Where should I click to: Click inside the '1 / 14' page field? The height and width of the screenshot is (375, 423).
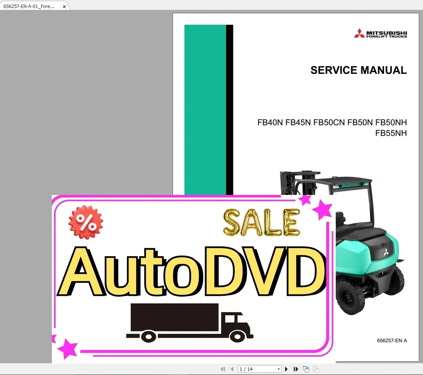click(x=255, y=369)
